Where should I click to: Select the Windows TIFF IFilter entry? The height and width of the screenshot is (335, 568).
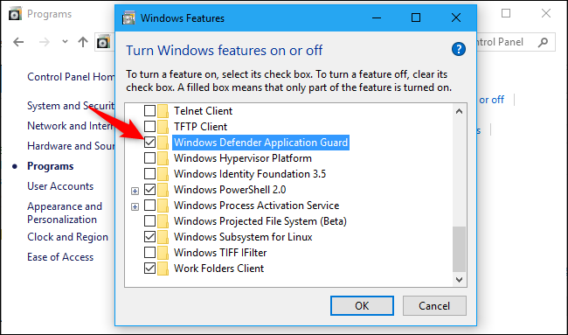pos(220,253)
